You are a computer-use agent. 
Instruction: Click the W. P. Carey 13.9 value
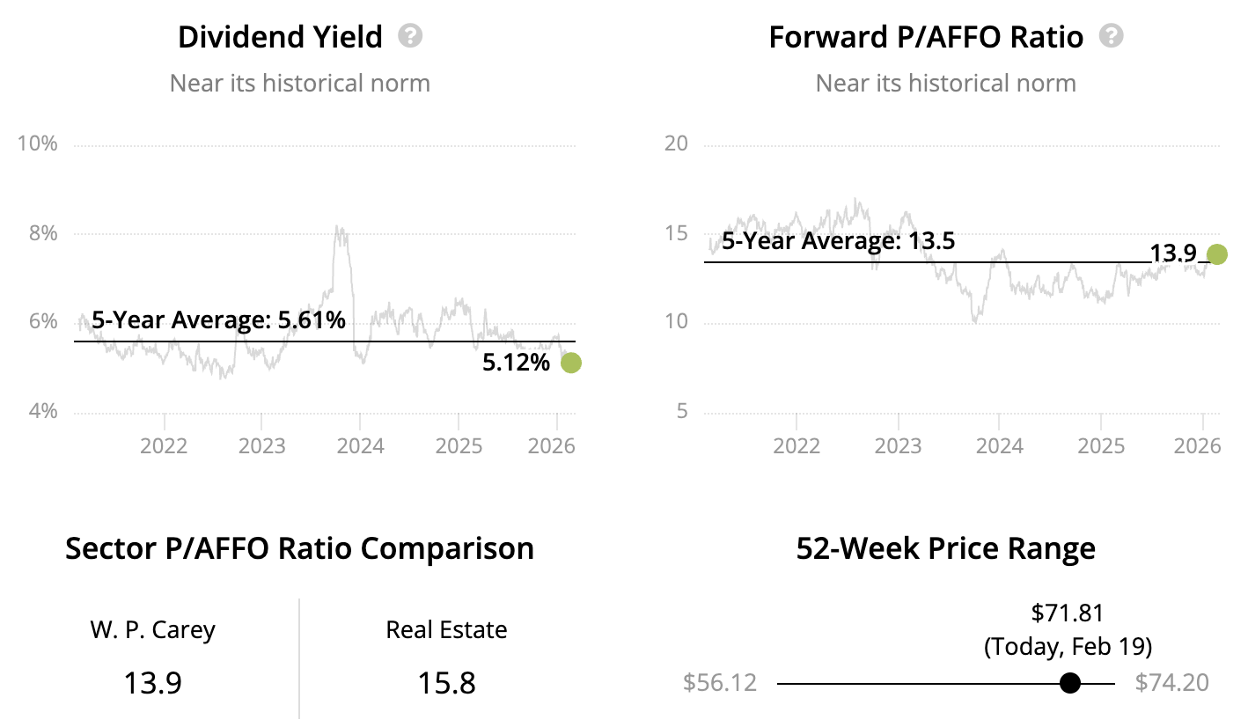point(152,683)
